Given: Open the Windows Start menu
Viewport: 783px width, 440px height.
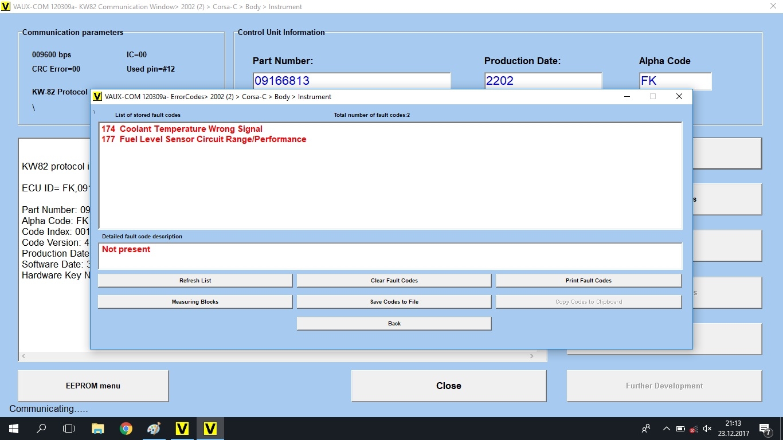Looking at the screenshot, I should coord(14,429).
